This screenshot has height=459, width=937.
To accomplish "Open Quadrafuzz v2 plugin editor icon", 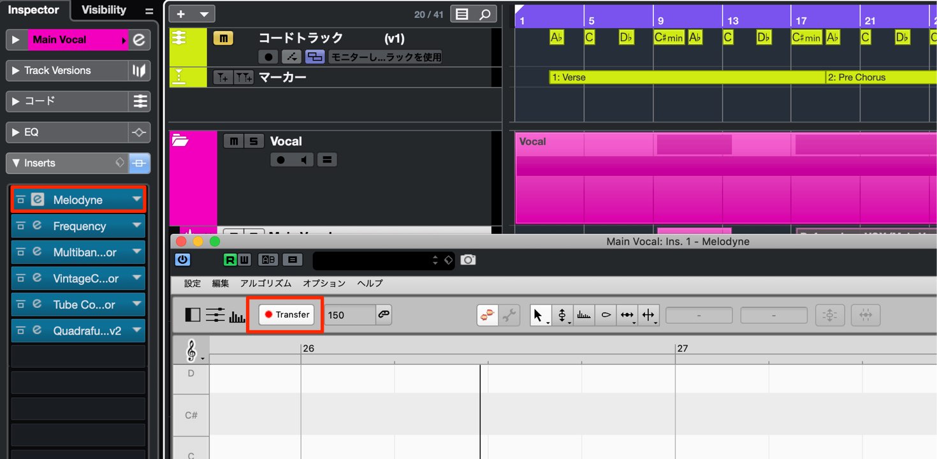I will point(38,330).
